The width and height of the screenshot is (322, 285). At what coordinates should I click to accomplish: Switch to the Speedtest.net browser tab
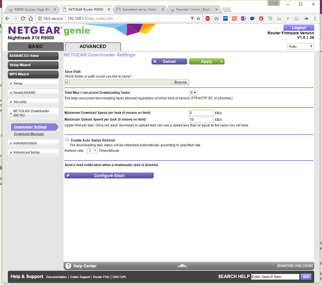click(x=140, y=9)
